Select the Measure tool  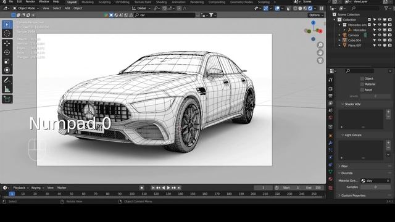(x=7, y=89)
